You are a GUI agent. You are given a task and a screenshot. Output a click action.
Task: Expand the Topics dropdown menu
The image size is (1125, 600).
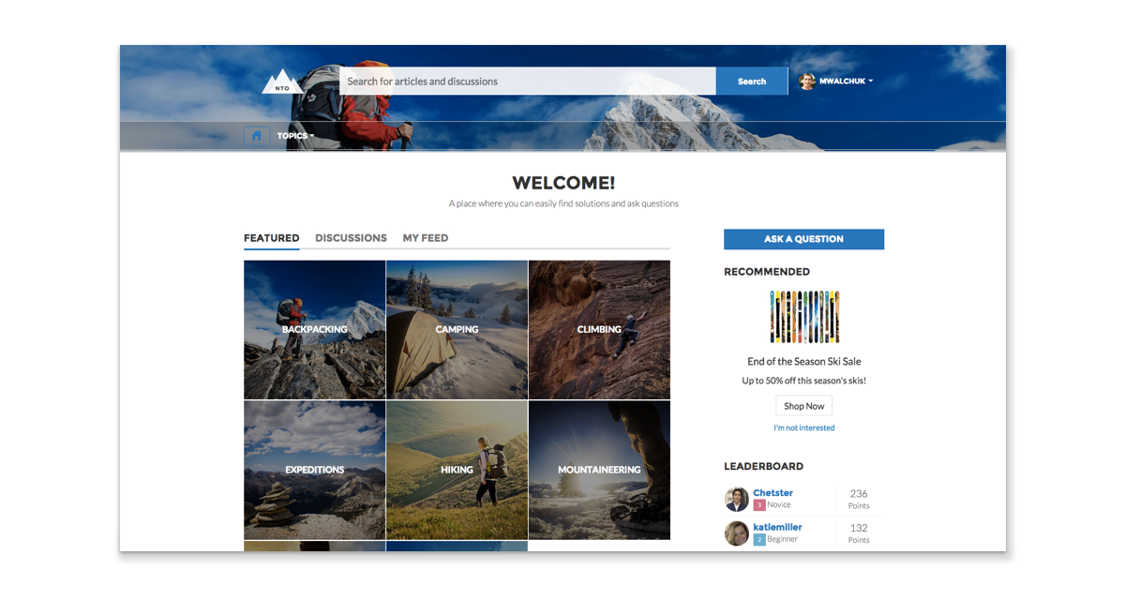[x=295, y=136]
